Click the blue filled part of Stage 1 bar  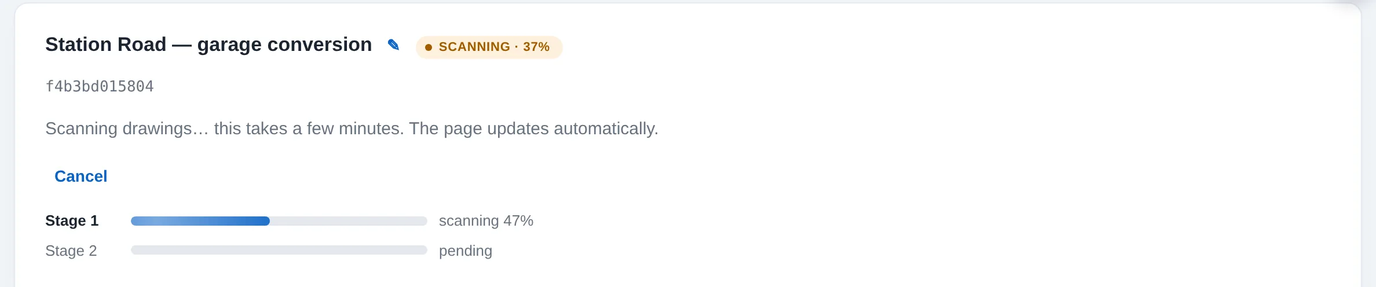[x=200, y=221]
